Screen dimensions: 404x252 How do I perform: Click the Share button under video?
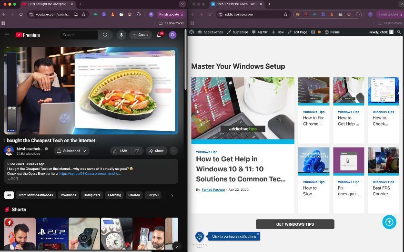click(156, 151)
